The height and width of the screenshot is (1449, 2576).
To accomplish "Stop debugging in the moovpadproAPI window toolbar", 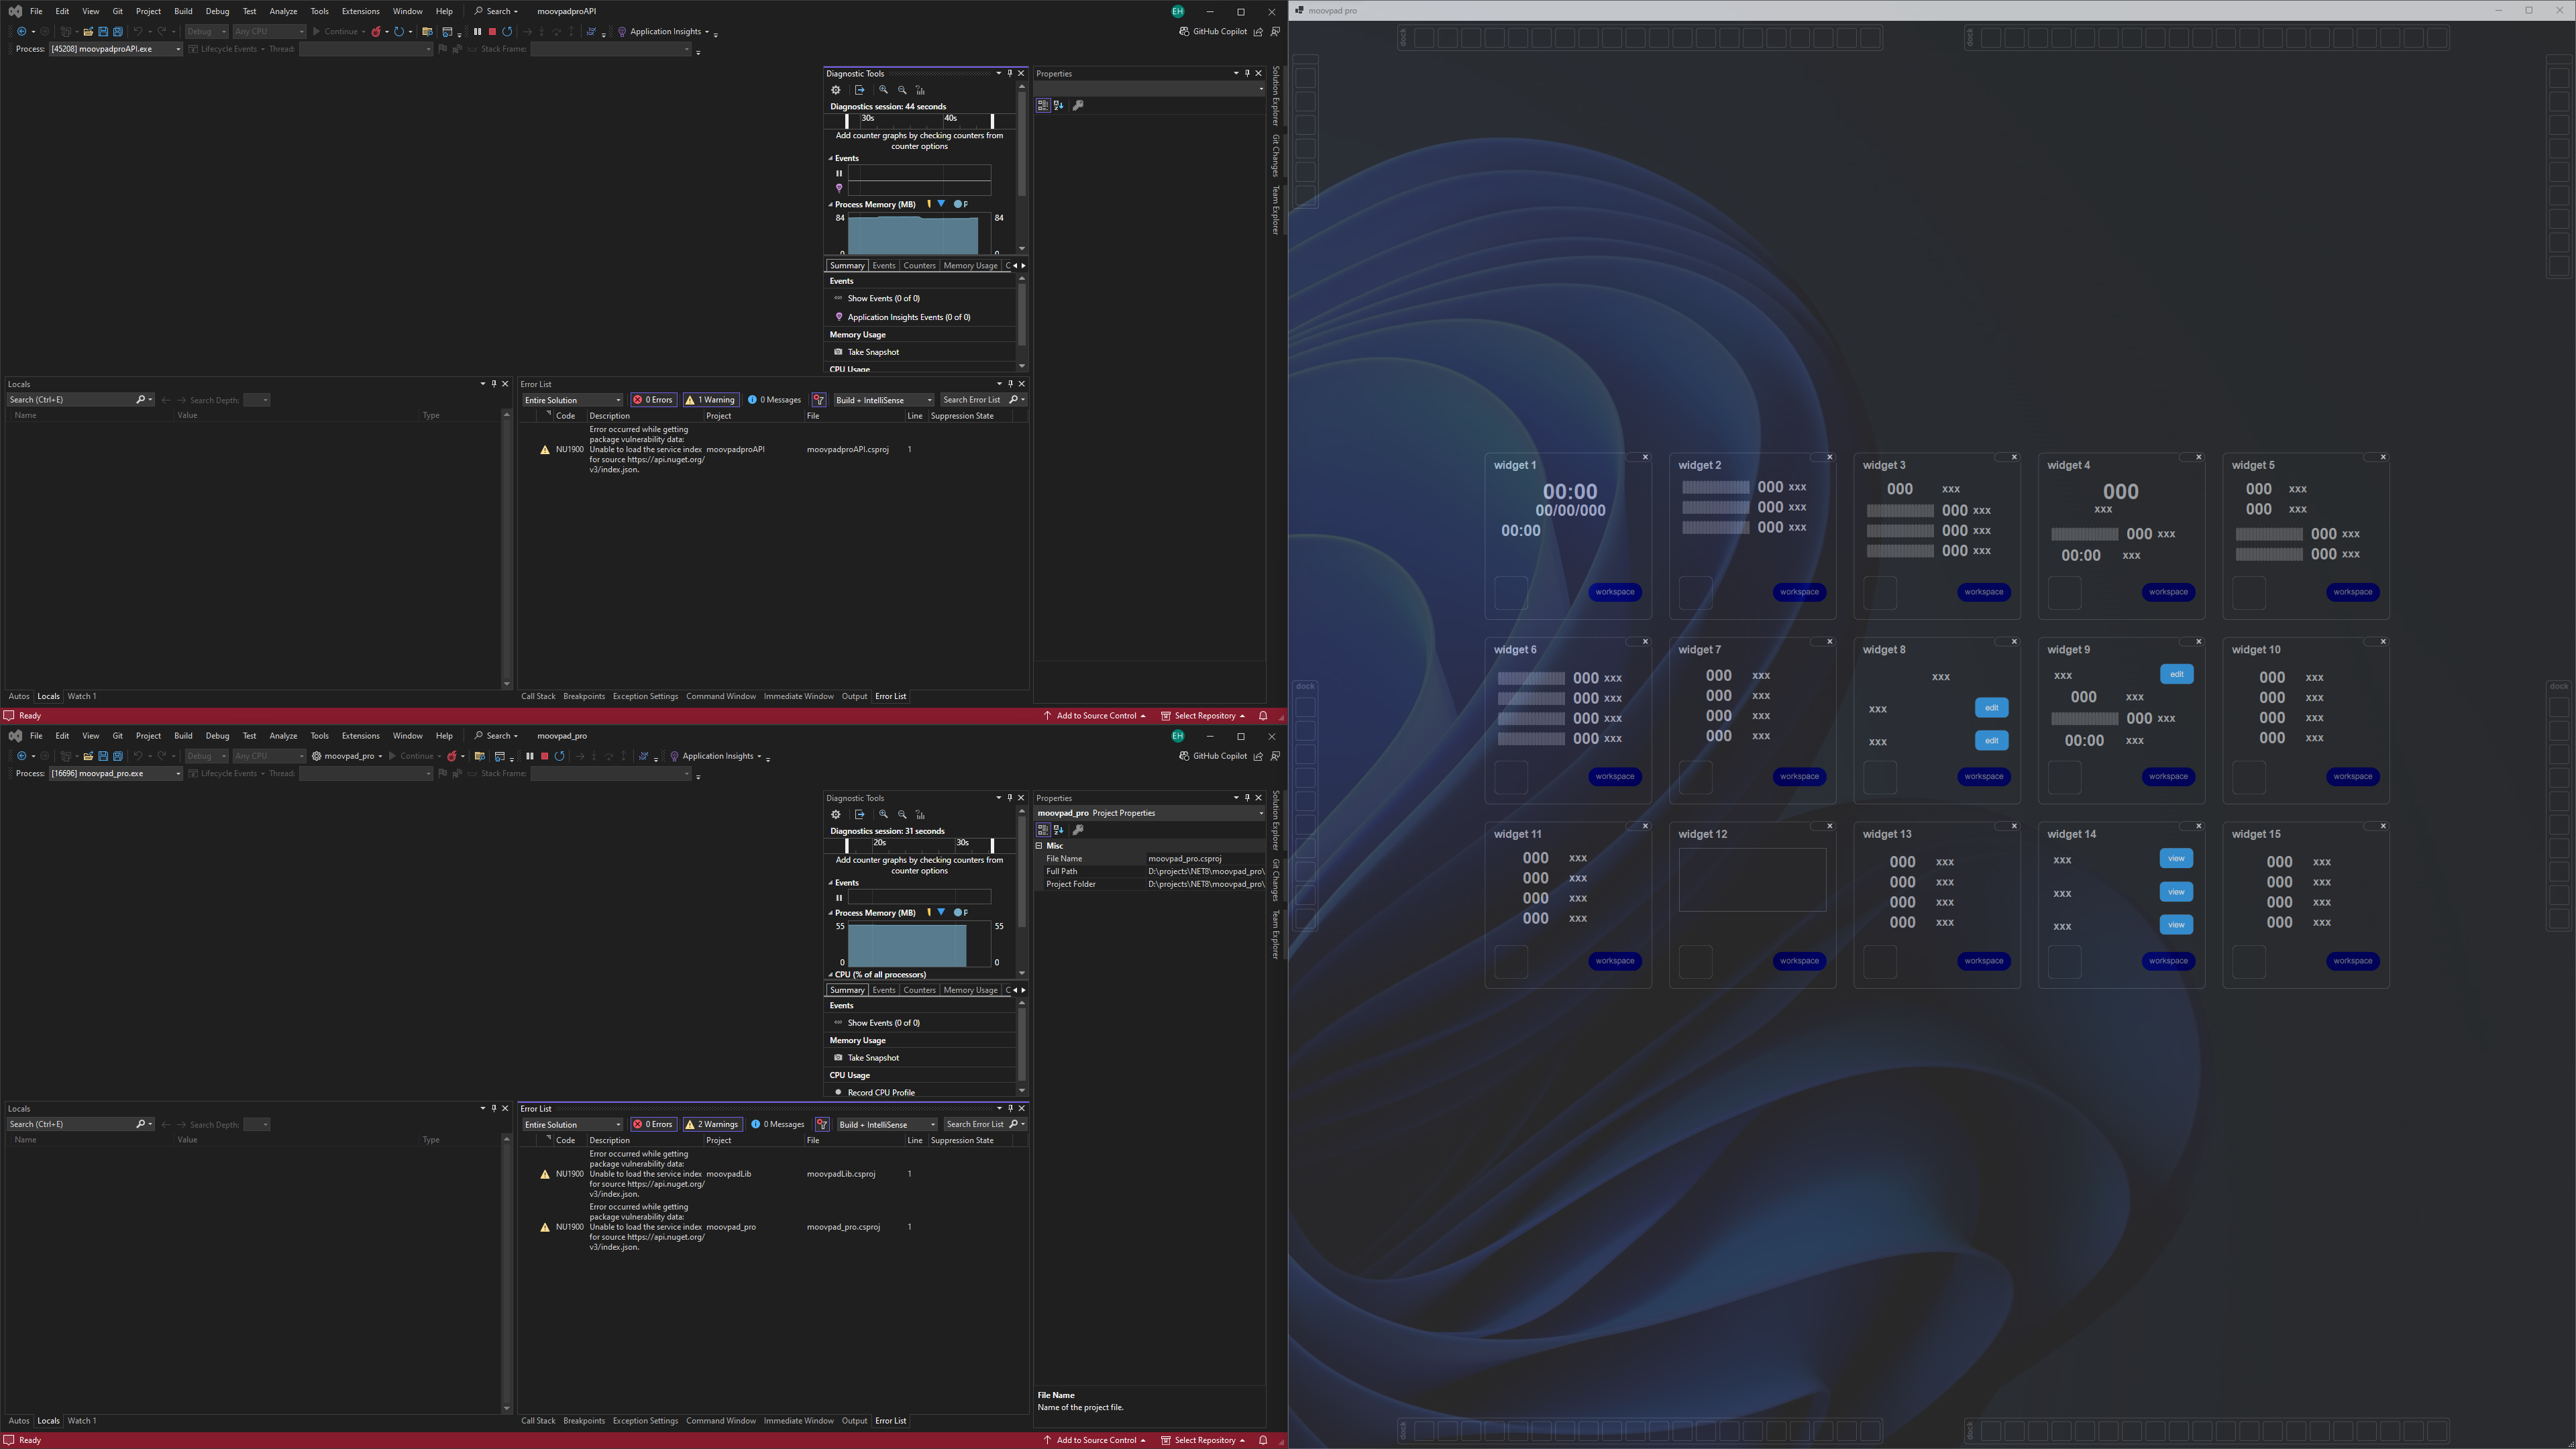I will pyautogui.click(x=492, y=31).
